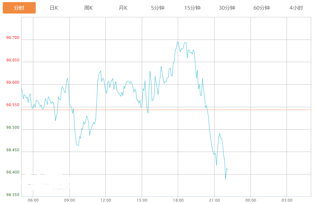
Task: Switch to the 月K monthly tab
Action: pyautogui.click(x=123, y=8)
